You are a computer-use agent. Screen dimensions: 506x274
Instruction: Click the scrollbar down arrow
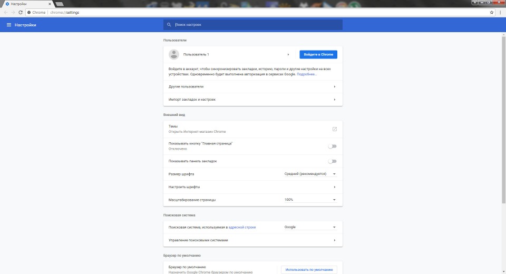click(503, 272)
